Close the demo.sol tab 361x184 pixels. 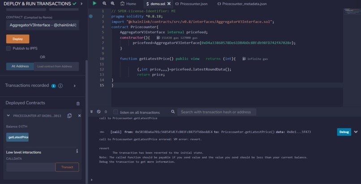169,4
